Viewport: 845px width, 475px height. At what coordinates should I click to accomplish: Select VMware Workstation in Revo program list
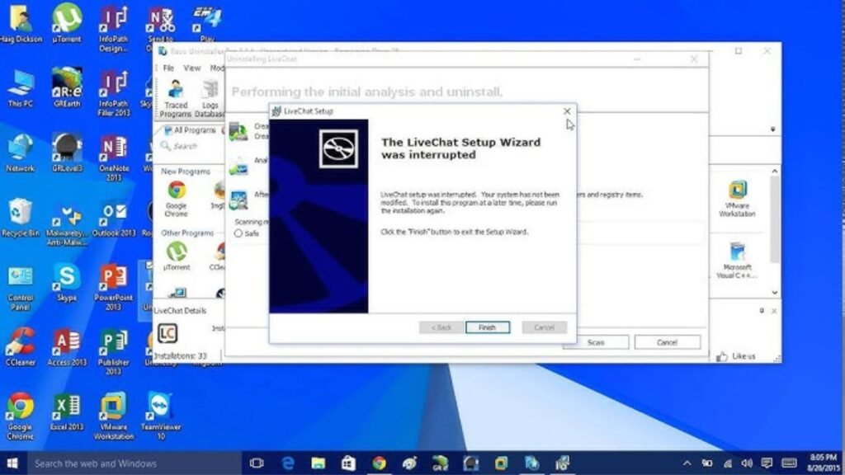(737, 199)
